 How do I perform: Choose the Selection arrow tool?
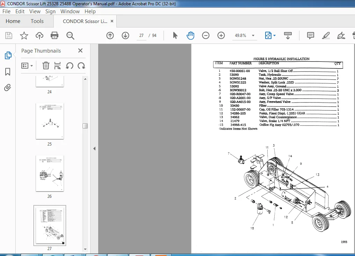pos(175,36)
